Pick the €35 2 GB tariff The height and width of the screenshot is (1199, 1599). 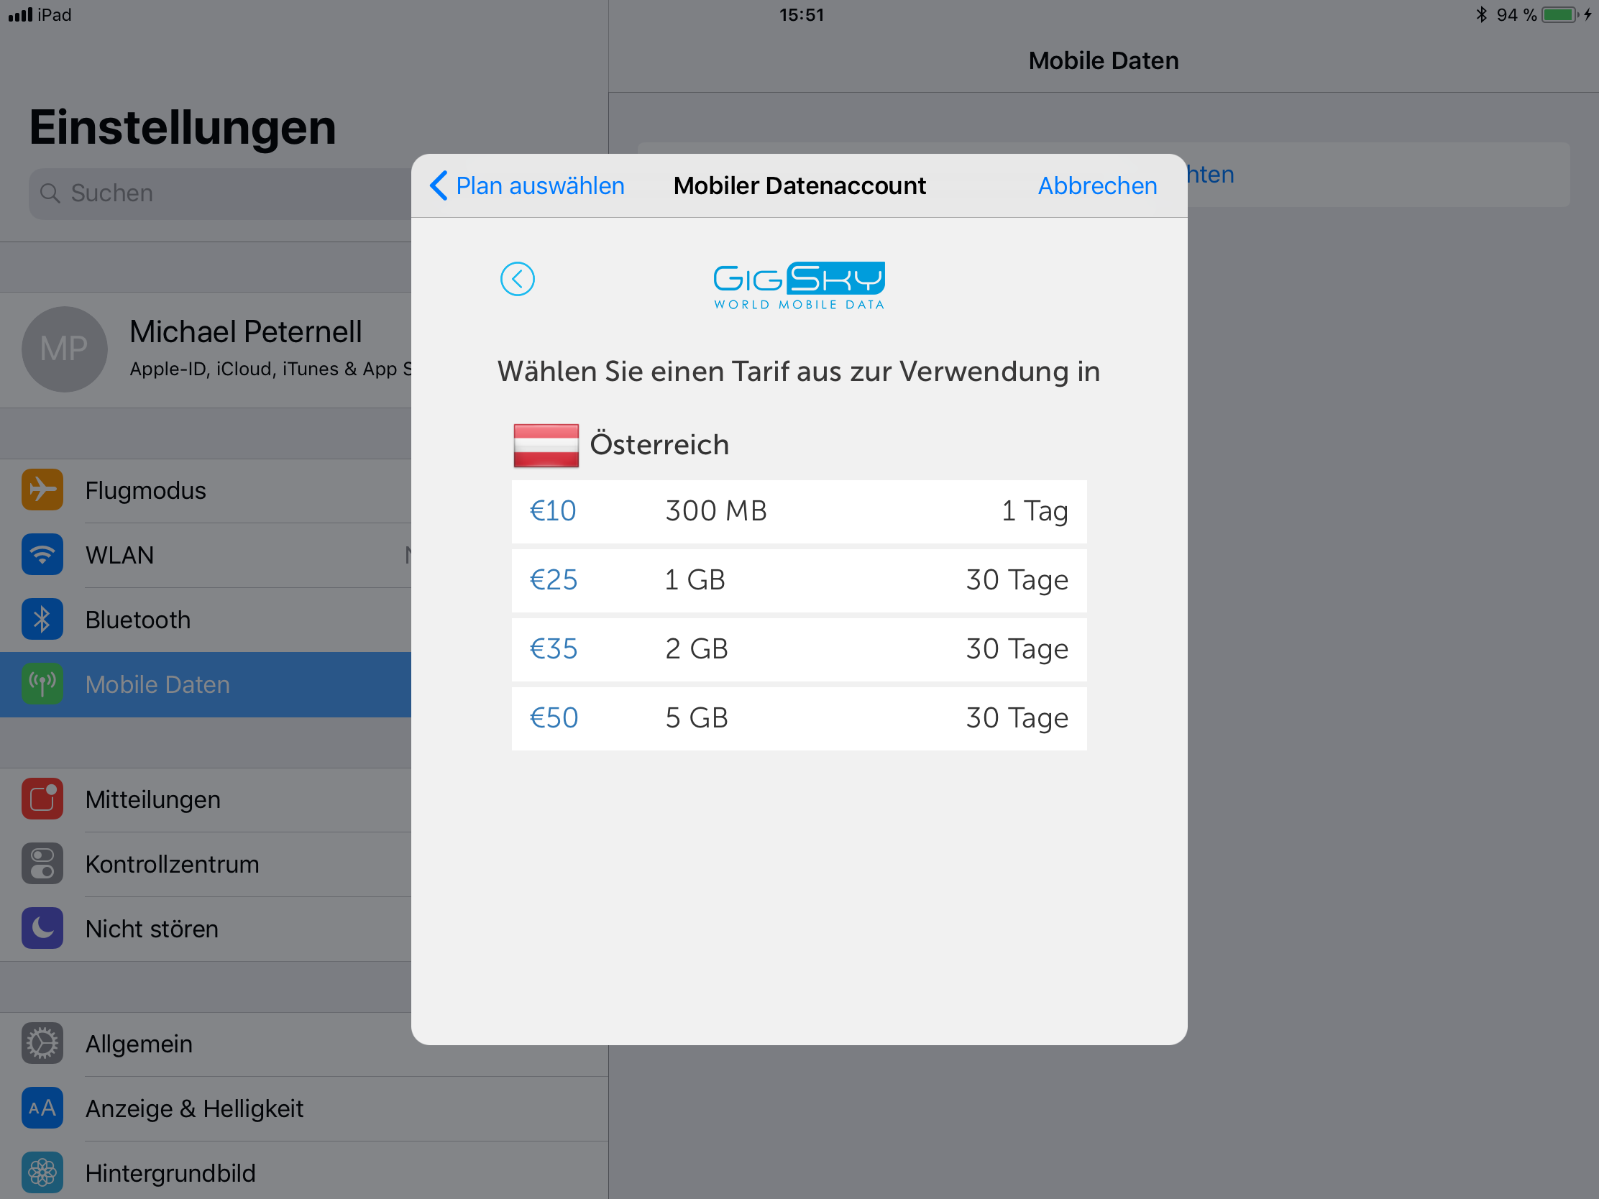(799, 649)
